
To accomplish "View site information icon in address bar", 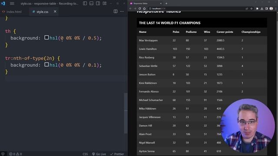I will (150, 9).
